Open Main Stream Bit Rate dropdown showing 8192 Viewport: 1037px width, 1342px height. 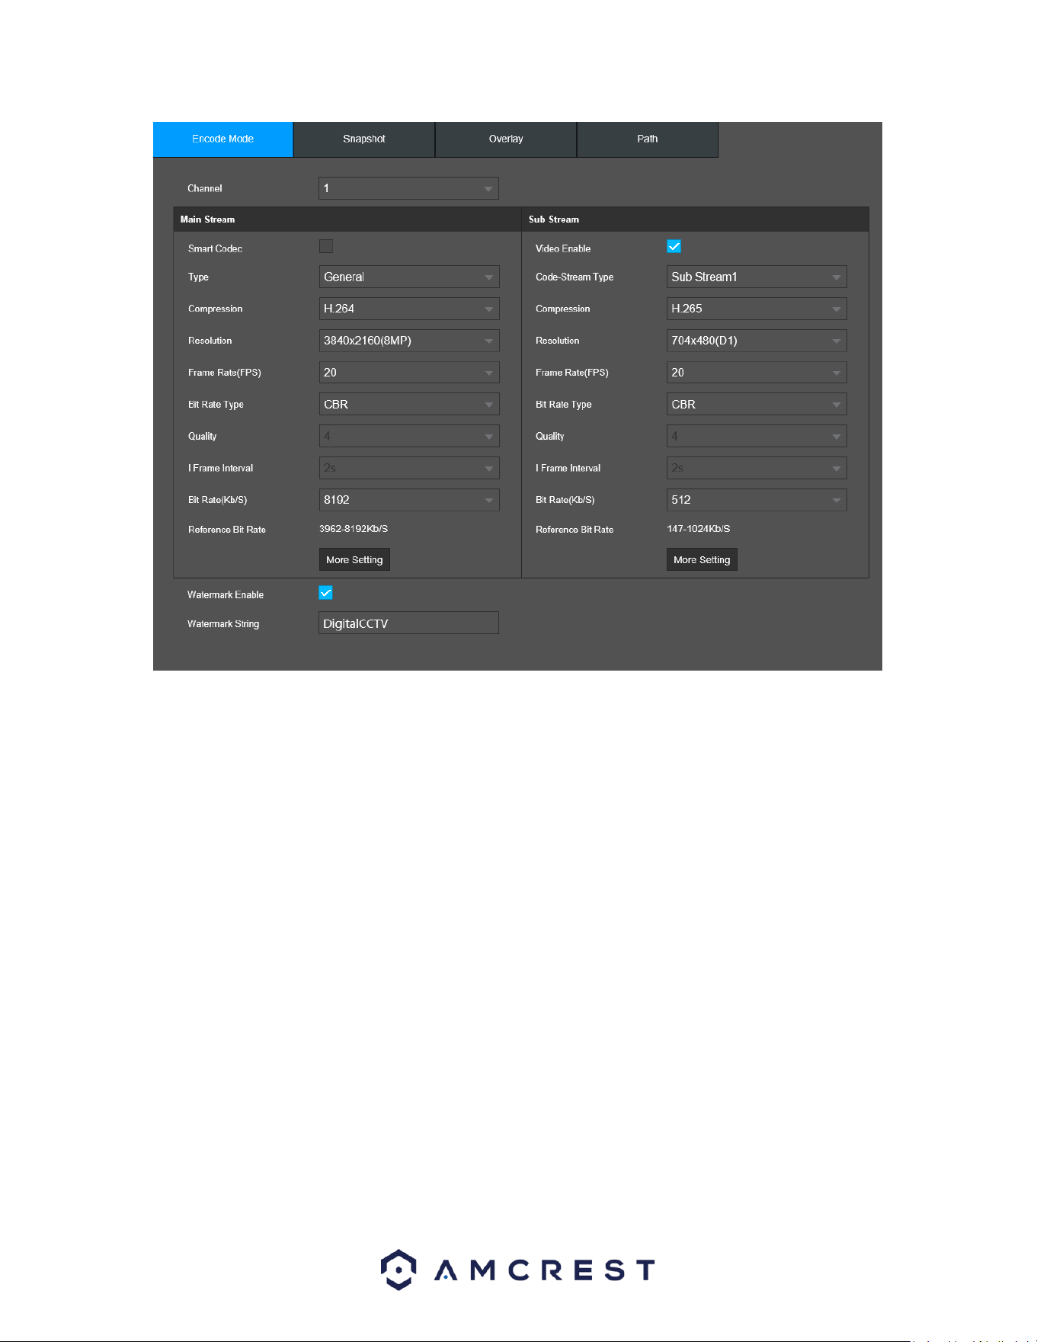pyautogui.click(x=409, y=500)
